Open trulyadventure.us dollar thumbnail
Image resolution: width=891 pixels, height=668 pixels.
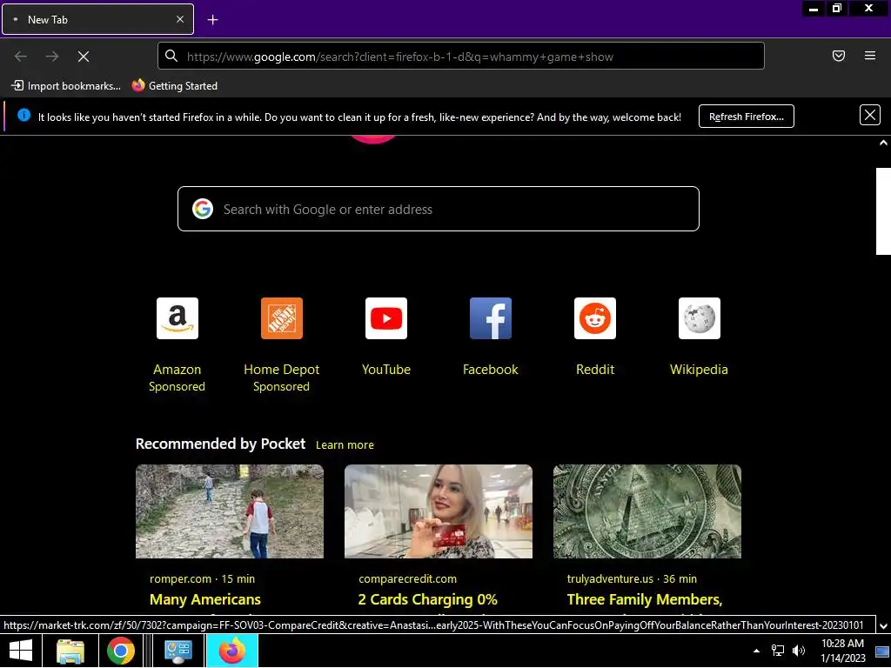pyautogui.click(x=647, y=511)
